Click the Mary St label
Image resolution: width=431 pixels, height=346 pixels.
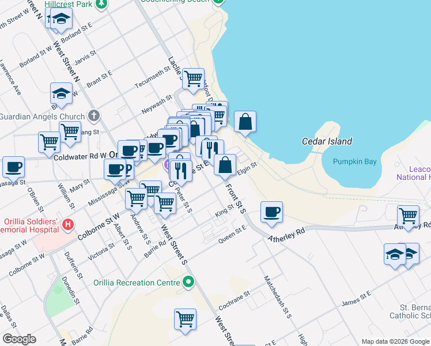click(80, 186)
